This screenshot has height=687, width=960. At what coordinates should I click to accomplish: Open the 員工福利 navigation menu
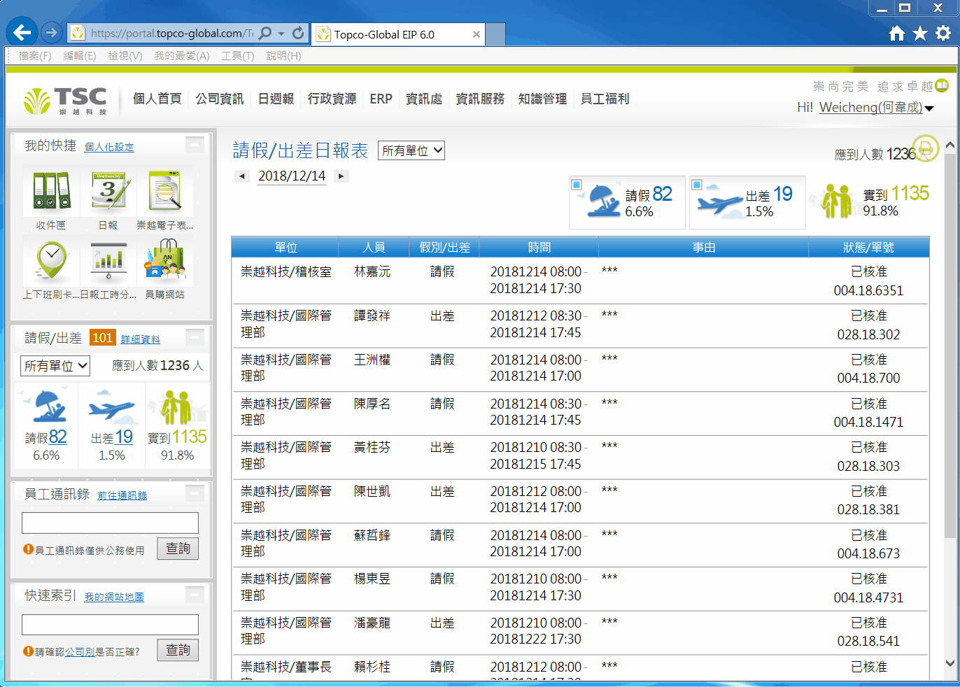605,99
